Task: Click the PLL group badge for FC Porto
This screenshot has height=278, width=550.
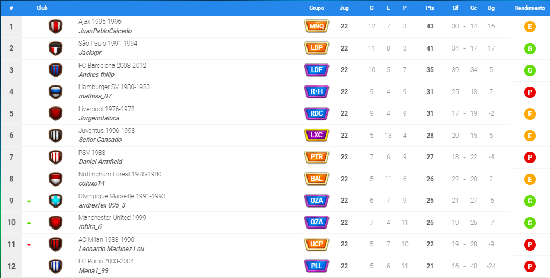Action: point(316,266)
